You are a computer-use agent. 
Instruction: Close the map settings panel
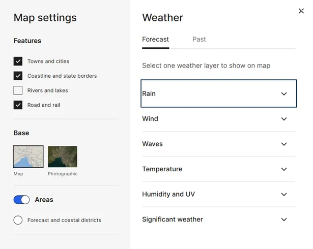301,11
